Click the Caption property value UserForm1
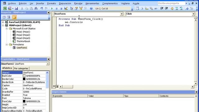The height and width of the screenshot is (112, 199). point(34,85)
